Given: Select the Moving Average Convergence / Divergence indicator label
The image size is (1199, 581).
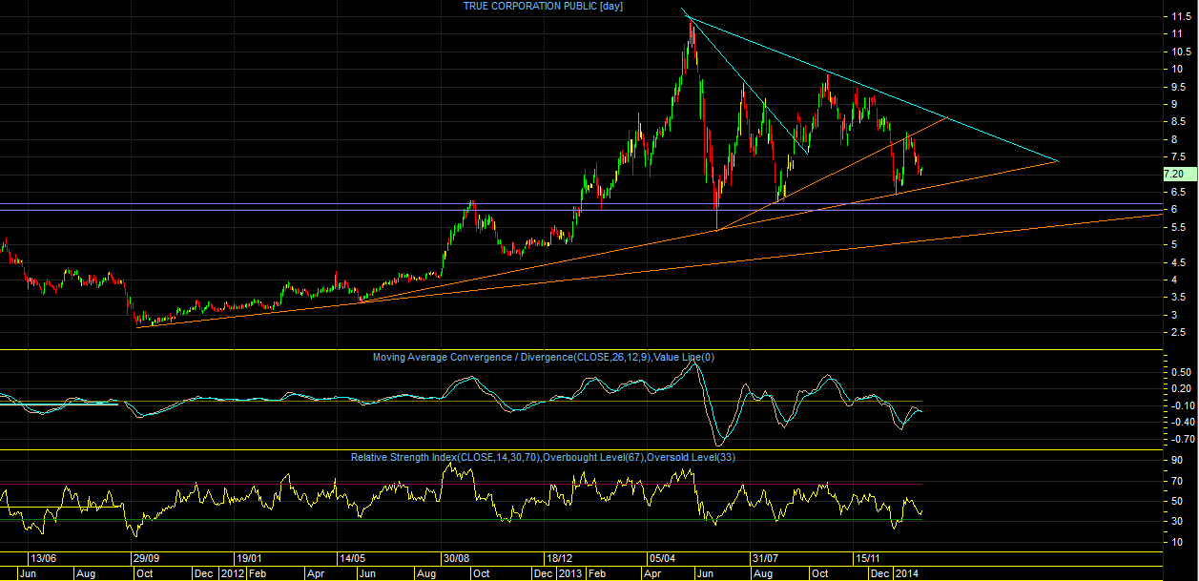Looking at the screenshot, I should click(544, 357).
